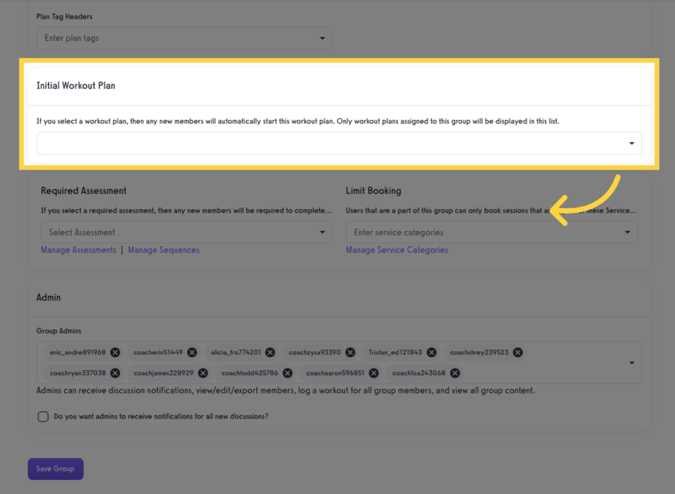Remove coachaaron596851 from the admin list
The image size is (675, 494).
point(374,372)
